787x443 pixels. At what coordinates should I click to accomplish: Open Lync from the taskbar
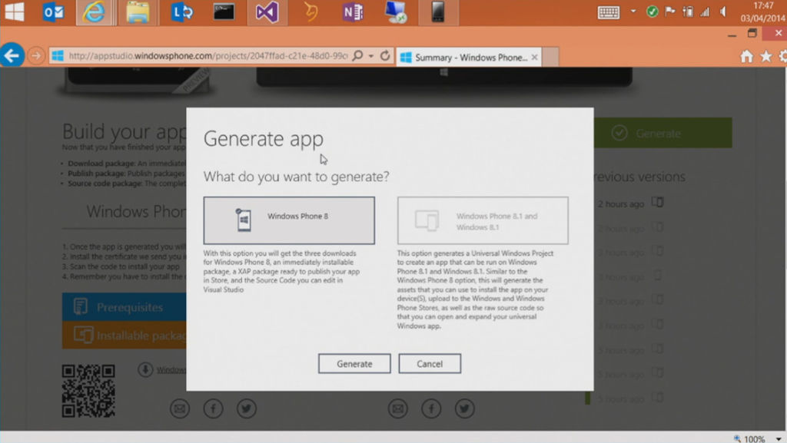pos(181,12)
